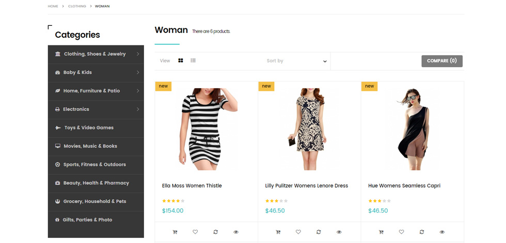
Task: Open Toys & Video Games category
Action: tap(89, 127)
